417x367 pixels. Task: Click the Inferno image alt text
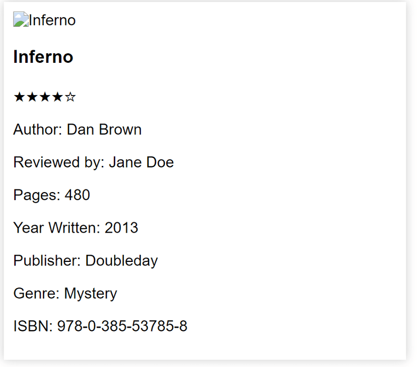point(52,21)
